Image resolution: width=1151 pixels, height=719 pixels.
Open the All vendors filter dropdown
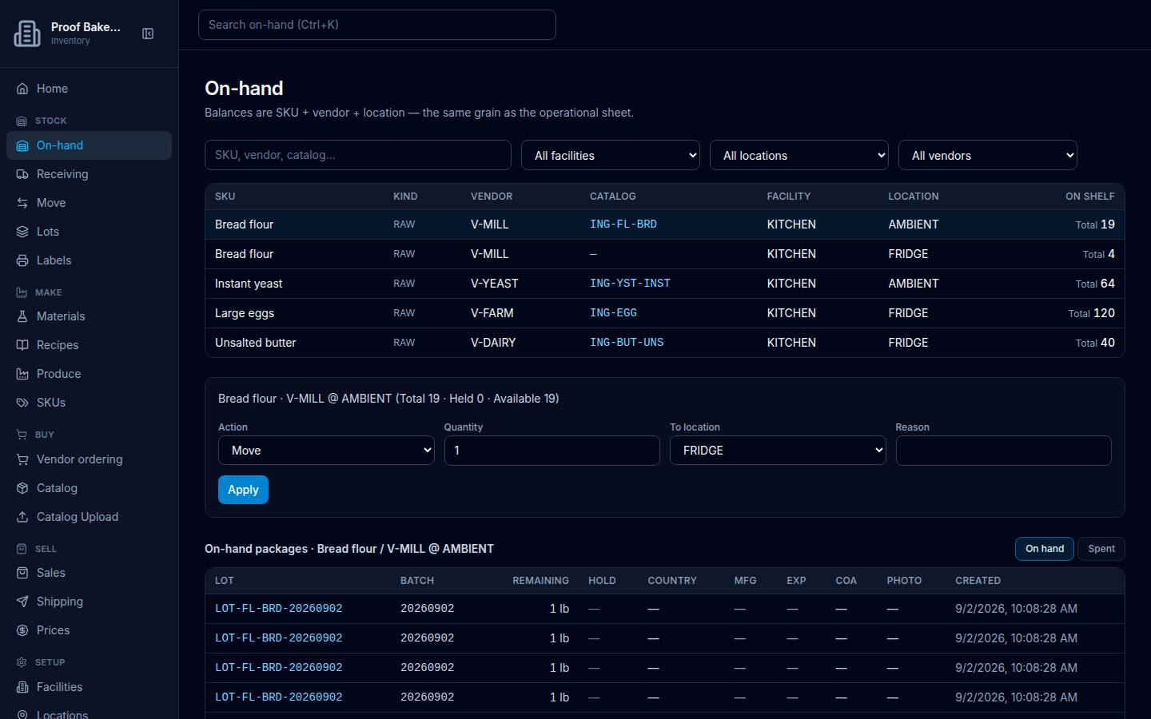(988, 155)
